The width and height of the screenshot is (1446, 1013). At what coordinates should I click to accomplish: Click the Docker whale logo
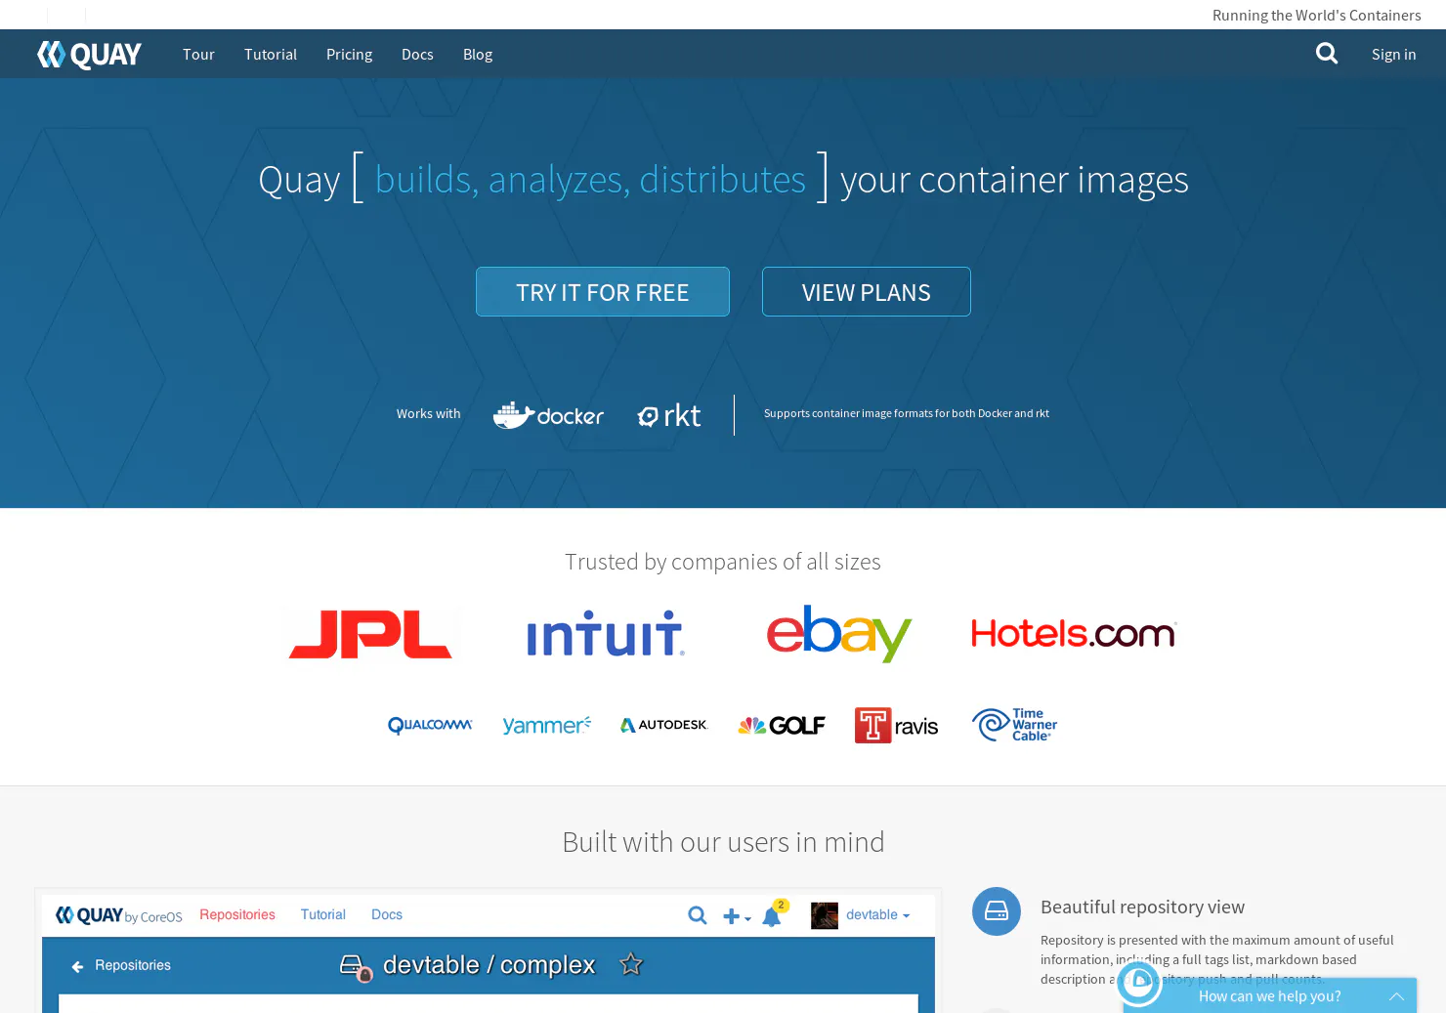(548, 415)
